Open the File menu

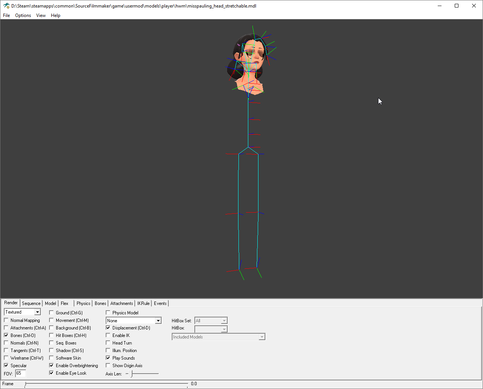coord(6,15)
